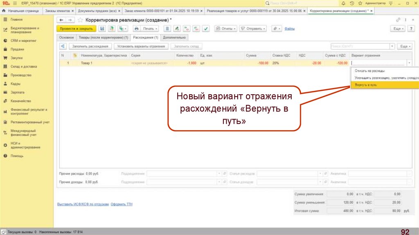
Task: Click the copy link icon near Еще
Action: pos(398,20)
